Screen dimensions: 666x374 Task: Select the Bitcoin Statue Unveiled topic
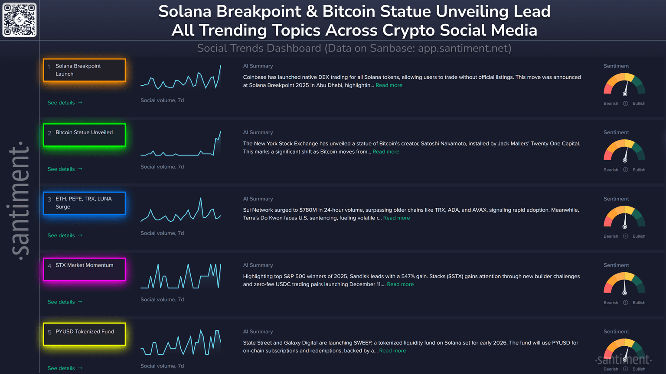click(85, 135)
